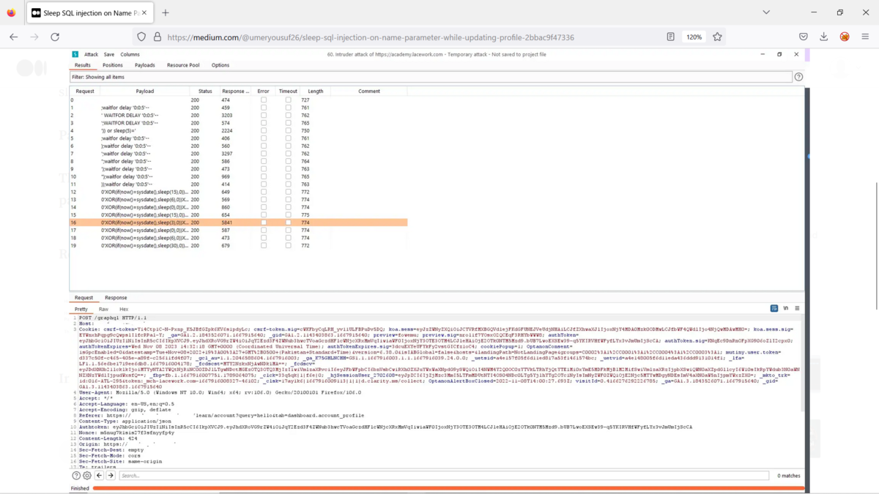Show the Hex message view
Image resolution: width=879 pixels, height=494 pixels.
tap(124, 309)
